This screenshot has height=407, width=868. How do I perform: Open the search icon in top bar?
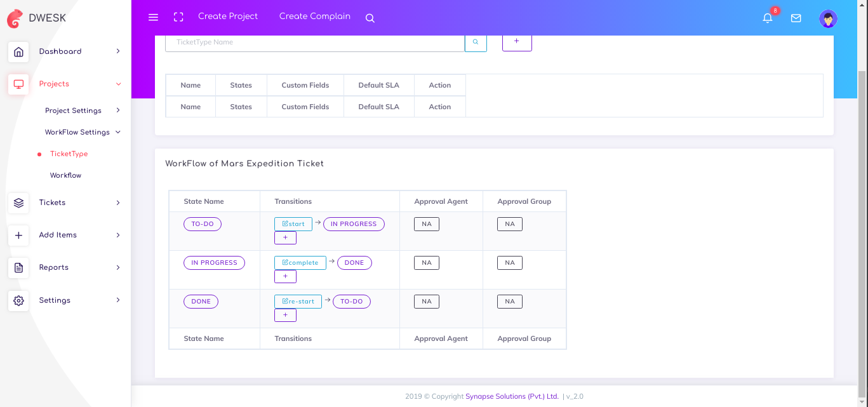pos(370,18)
